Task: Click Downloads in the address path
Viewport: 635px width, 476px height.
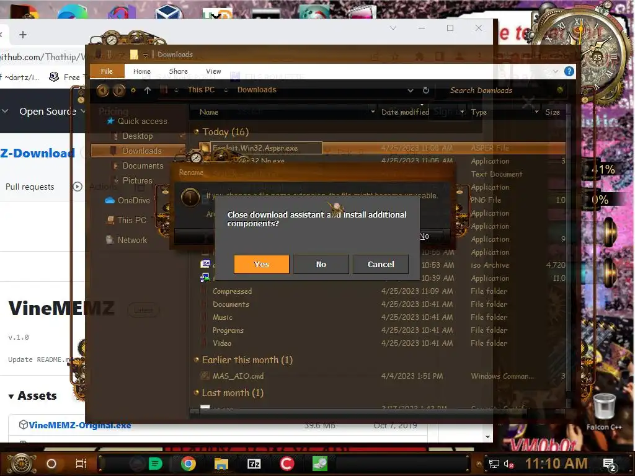Action: coord(257,90)
